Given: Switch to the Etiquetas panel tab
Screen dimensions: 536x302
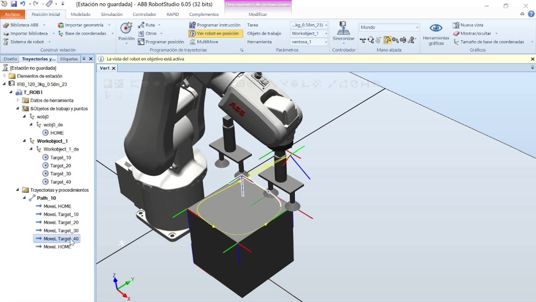Looking at the screenshot, I should coord(69,59).
